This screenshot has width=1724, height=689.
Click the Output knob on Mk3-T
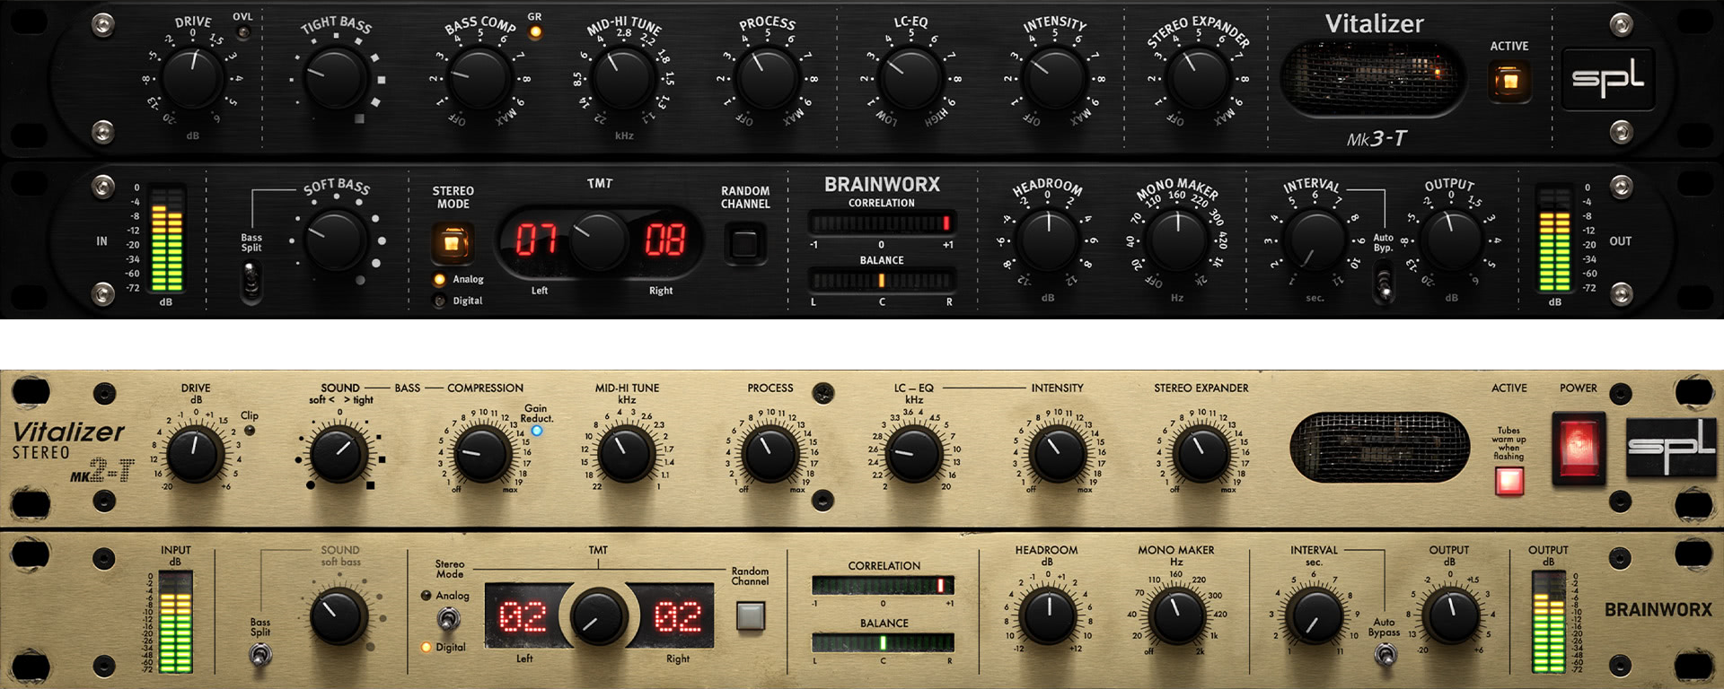click(1451, 240)
